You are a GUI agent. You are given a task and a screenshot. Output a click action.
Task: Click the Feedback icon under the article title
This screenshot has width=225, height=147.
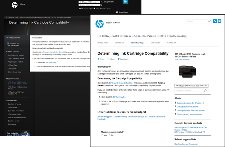pos(119,59)
